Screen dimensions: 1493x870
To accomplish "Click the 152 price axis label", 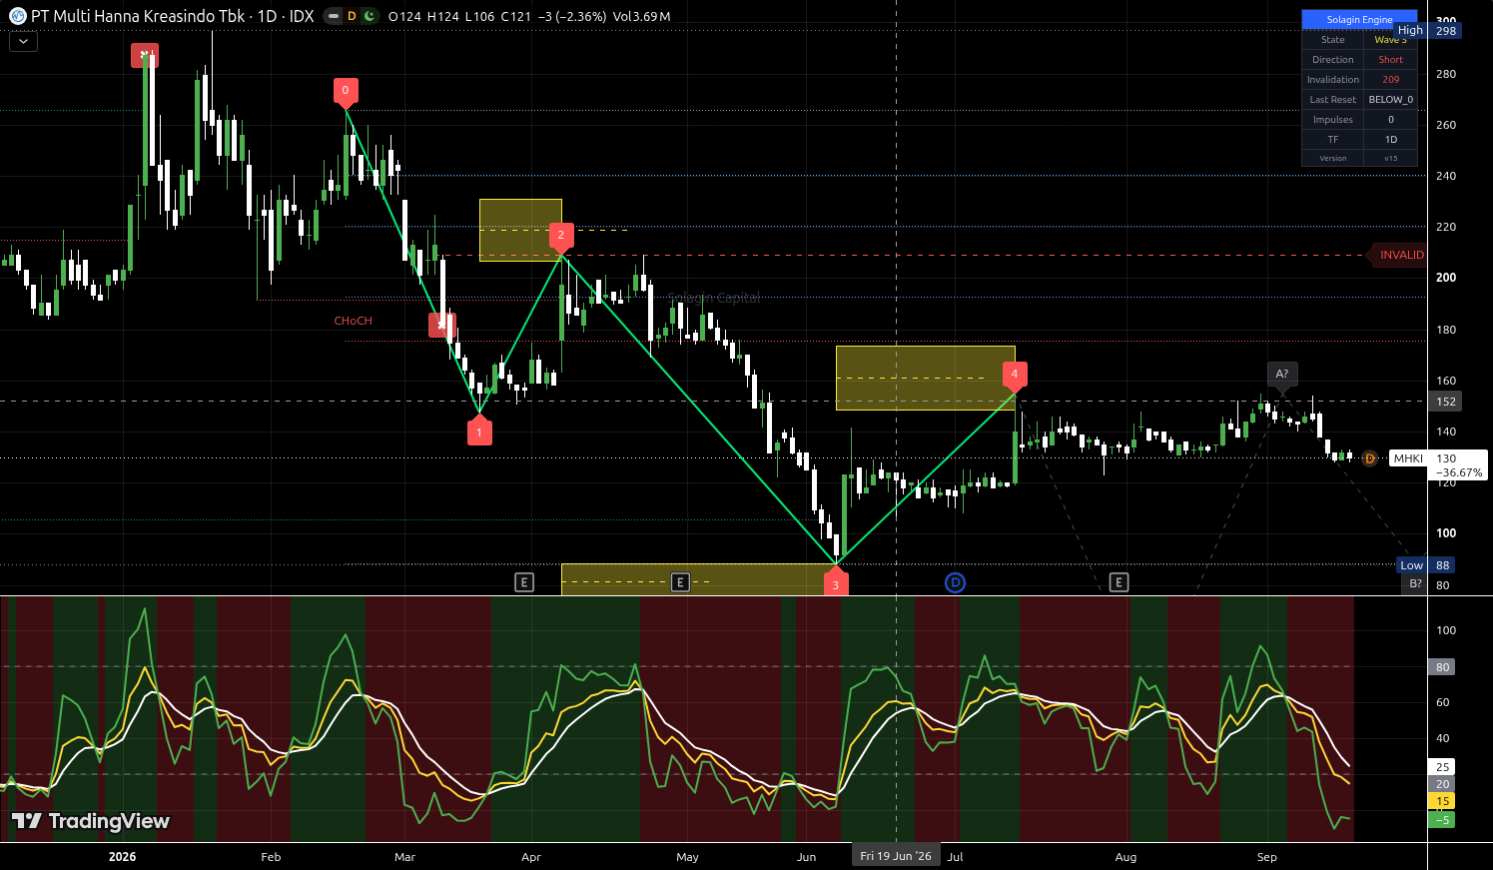I will tap(1446, 402).
